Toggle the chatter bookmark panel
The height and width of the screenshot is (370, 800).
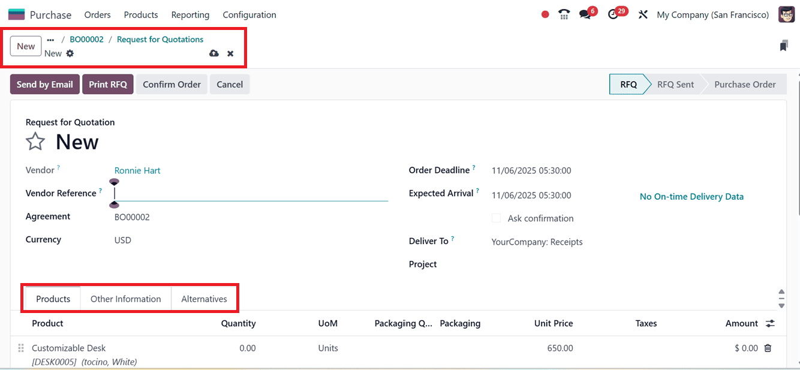[784, 45]
